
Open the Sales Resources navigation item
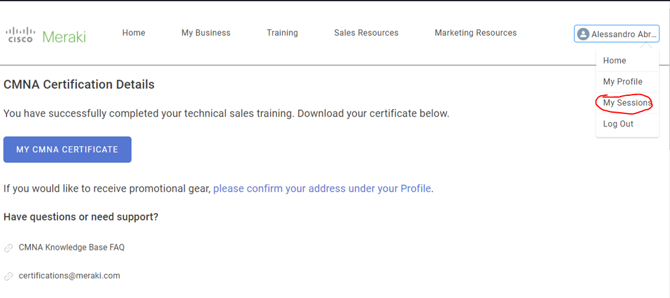pyautogui.click(x=366, y=33)
